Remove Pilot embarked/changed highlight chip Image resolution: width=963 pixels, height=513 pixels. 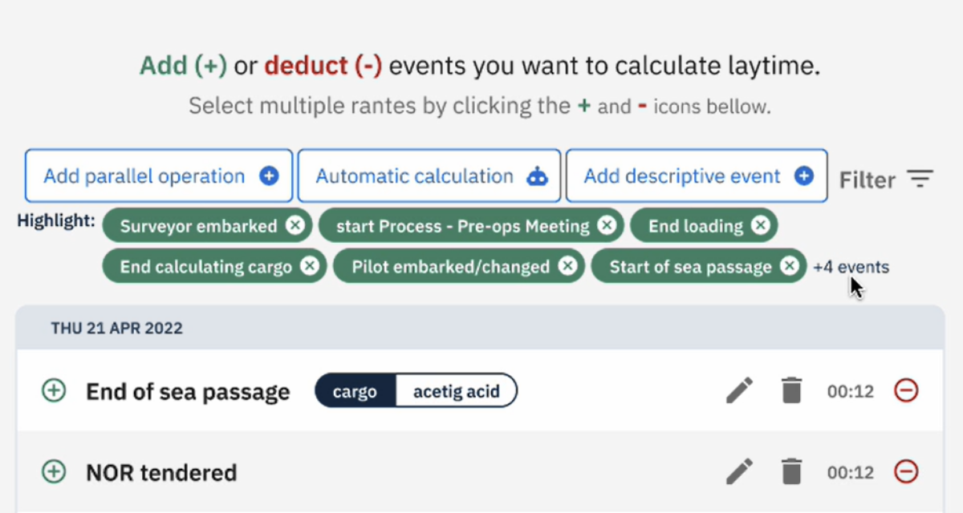[x=567, y=267]
